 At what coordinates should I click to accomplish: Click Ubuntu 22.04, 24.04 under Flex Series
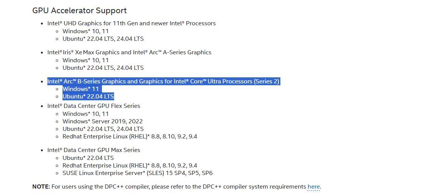pyautogui.click(x=103, y=129)
